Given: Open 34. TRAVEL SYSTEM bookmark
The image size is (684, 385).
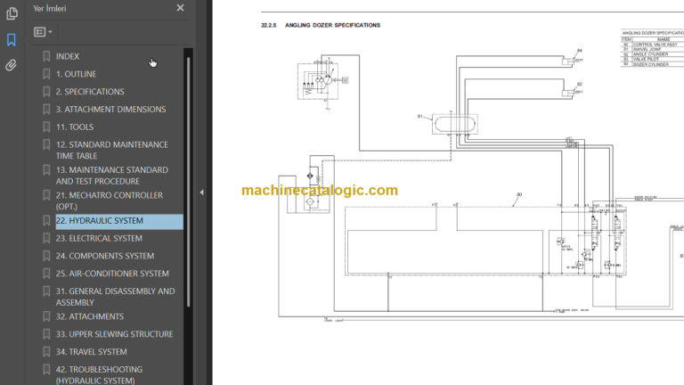Looking at the screenshot, I should coord(91,352).
